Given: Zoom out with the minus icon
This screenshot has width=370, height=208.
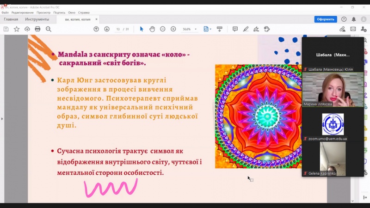Looking at the screenshot, I should click(x=163, y=29).
